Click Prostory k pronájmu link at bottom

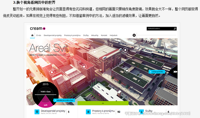[103, 111]
